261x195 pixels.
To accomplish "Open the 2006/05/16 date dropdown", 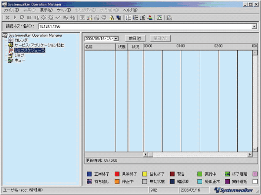I will (116, 39).
